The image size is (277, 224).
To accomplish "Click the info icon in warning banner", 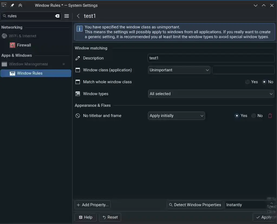I will [80, 29].
